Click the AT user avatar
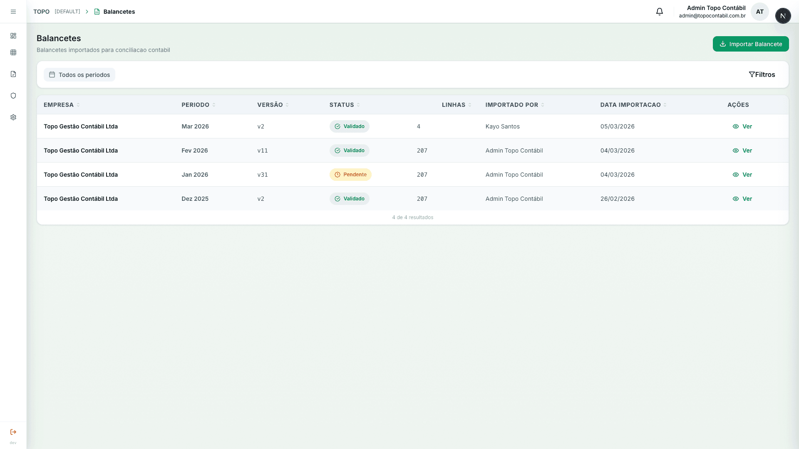 pyautogui.click(x=759, y=12)
